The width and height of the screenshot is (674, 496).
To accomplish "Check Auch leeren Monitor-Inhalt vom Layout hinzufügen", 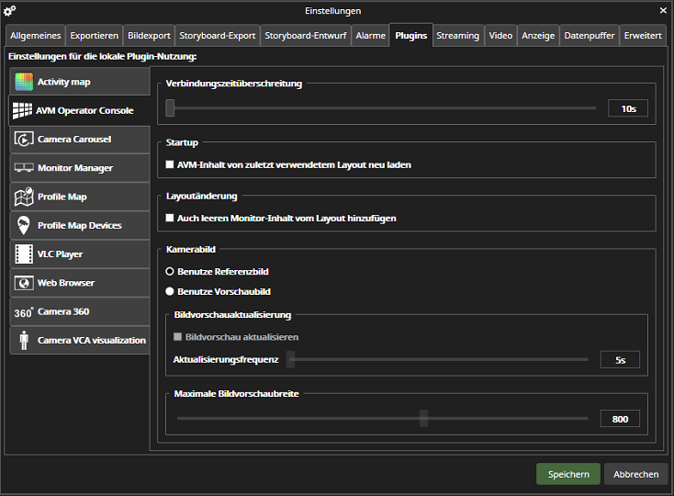I will pyautogui.click(x=170, y=218).
